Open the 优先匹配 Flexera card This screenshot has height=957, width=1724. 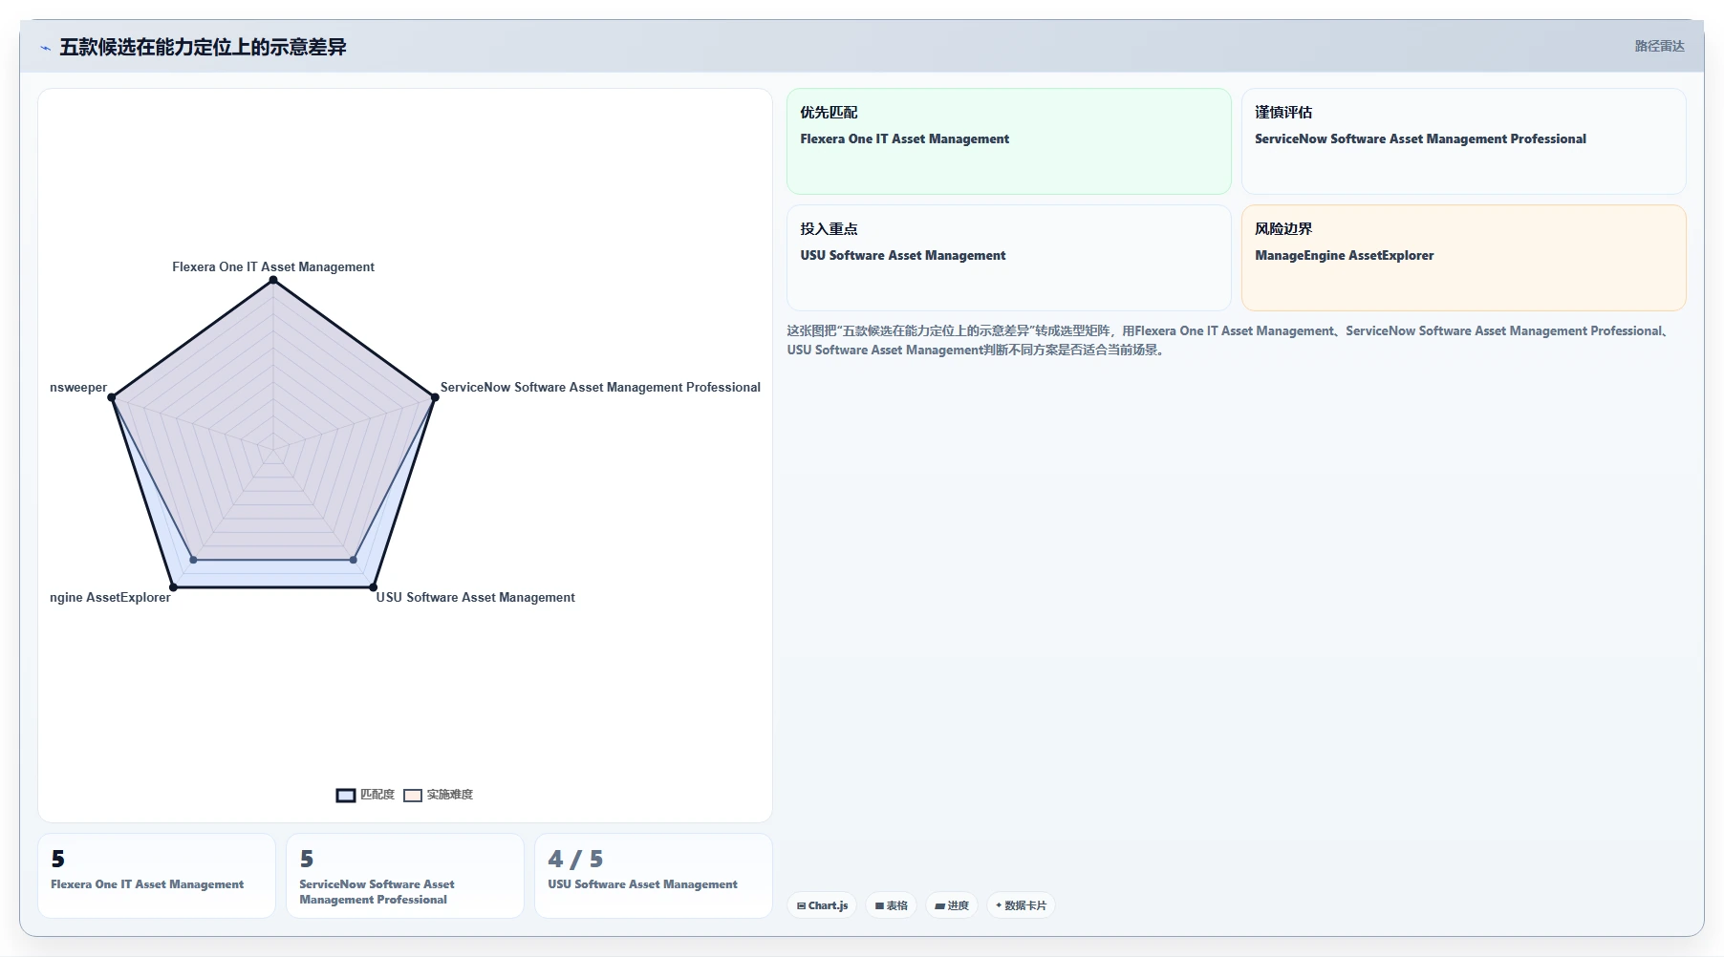(x=1009, y=141)
